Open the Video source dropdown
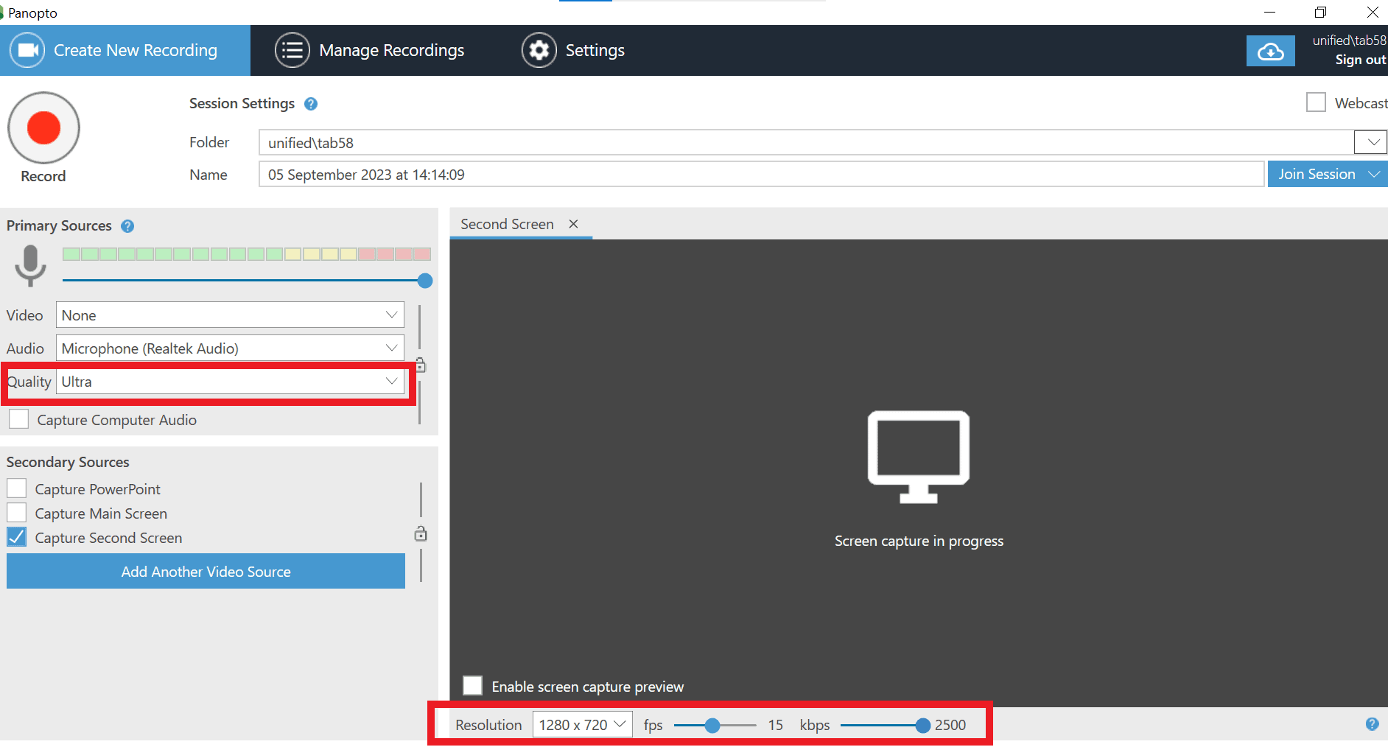The height and width of the screenshot is (747, 1388). point(230,315)
